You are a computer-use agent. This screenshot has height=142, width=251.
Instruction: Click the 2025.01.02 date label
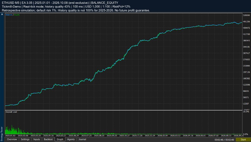pos(10,136)
